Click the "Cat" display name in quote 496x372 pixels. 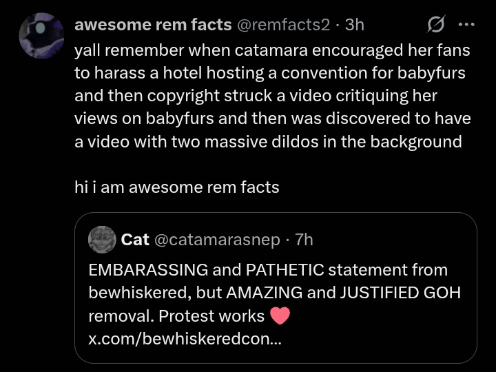click(135, 240)
